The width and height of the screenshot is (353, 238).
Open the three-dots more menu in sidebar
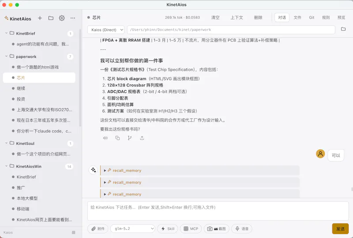73,18
